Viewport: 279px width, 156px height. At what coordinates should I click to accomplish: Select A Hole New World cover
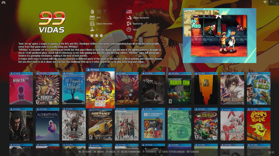127,88
